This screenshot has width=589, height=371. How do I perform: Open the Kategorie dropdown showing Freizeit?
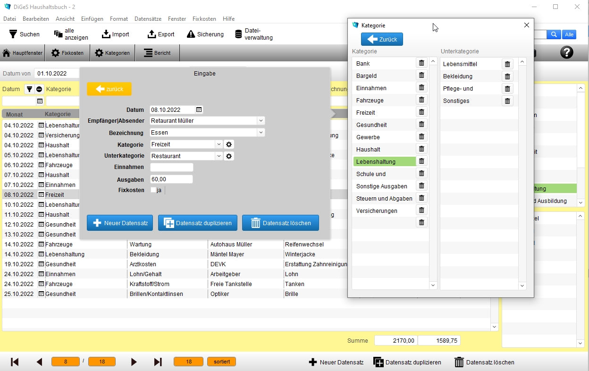(x=219, y=144)
